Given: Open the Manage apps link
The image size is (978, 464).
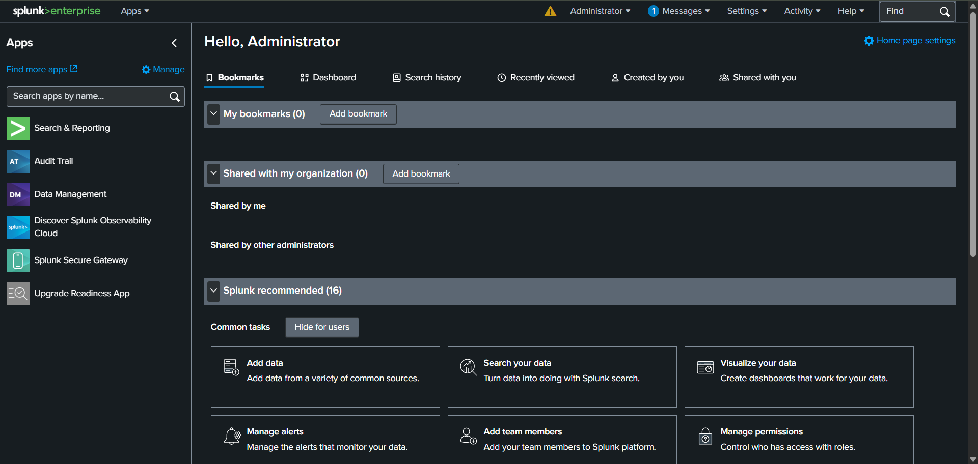Looking at the screenshot, I should point(163,69).
